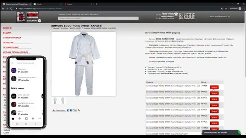
Task: Switch to the Google tab
Action: [x=47, y=4]
